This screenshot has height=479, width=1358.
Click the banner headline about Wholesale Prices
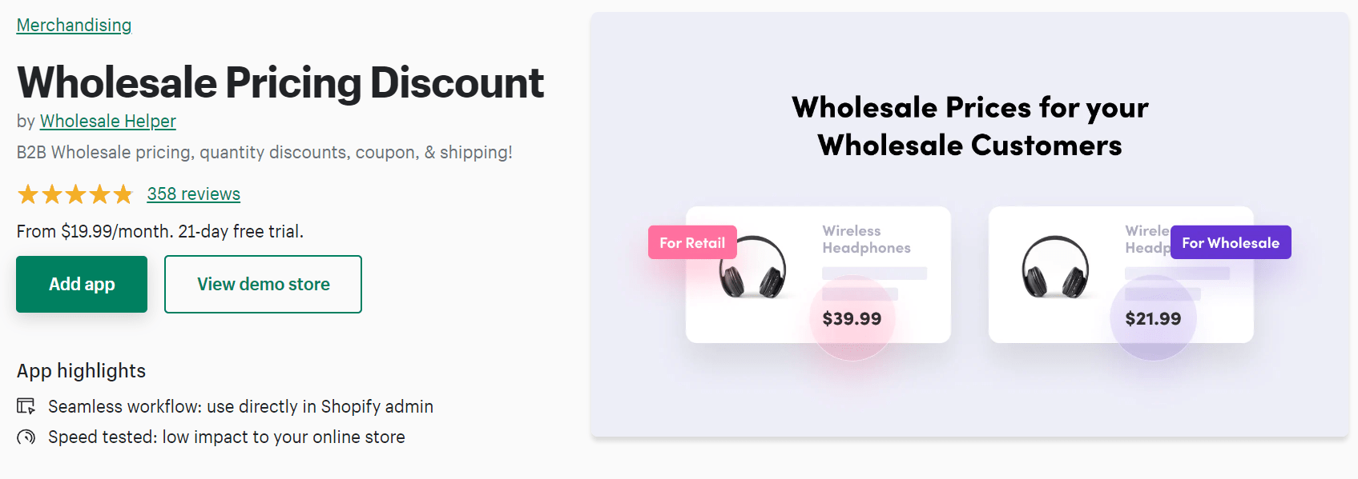click(x=969, y=126)
